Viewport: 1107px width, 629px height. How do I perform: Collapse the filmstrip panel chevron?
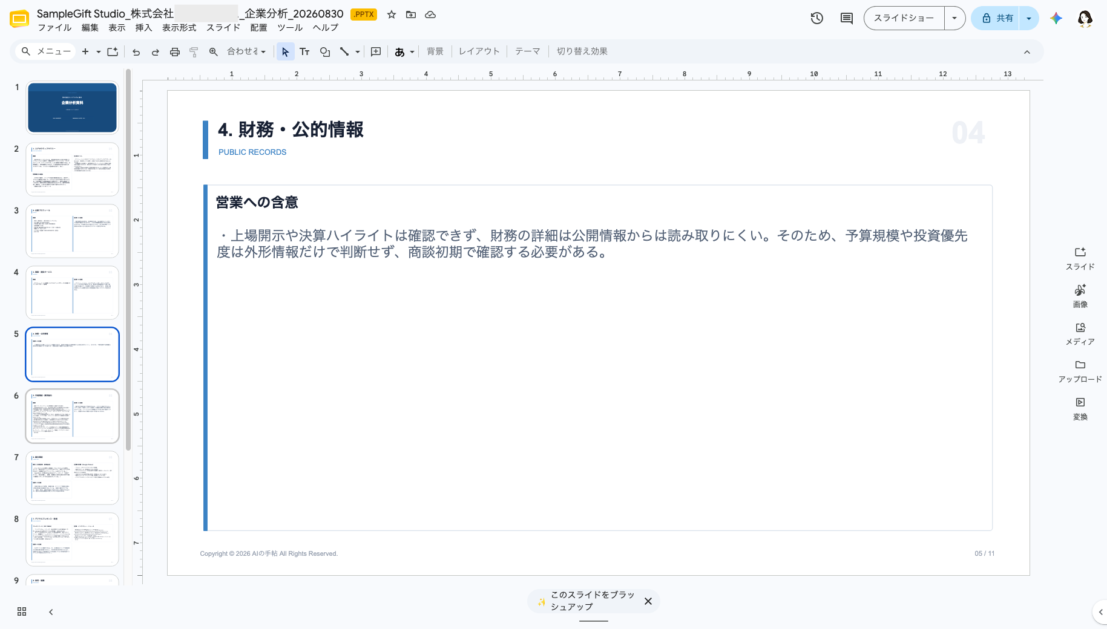(51, 611)
